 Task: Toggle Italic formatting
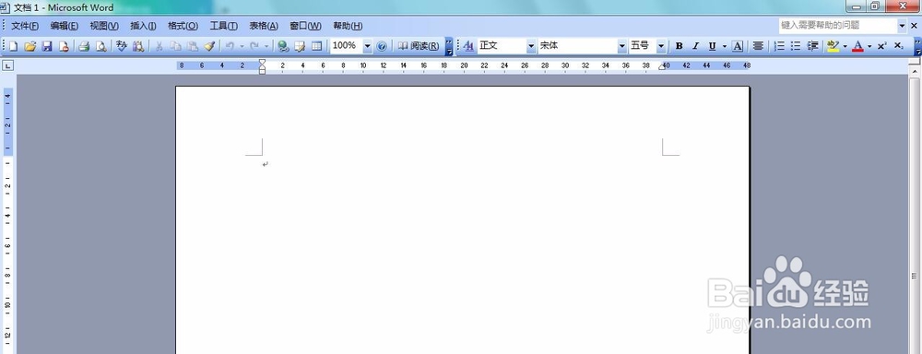pyautogui.click(x=695, y=46)
